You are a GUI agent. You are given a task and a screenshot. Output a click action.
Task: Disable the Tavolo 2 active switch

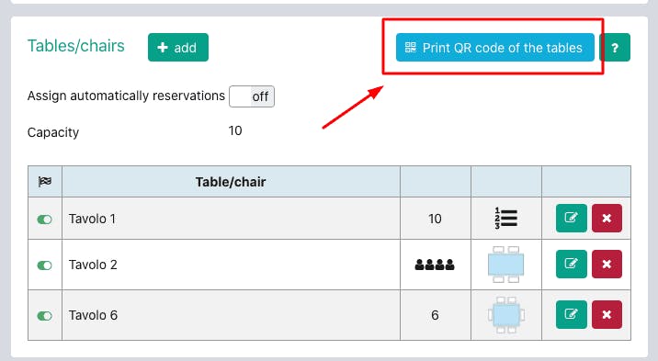pos(44,265)
